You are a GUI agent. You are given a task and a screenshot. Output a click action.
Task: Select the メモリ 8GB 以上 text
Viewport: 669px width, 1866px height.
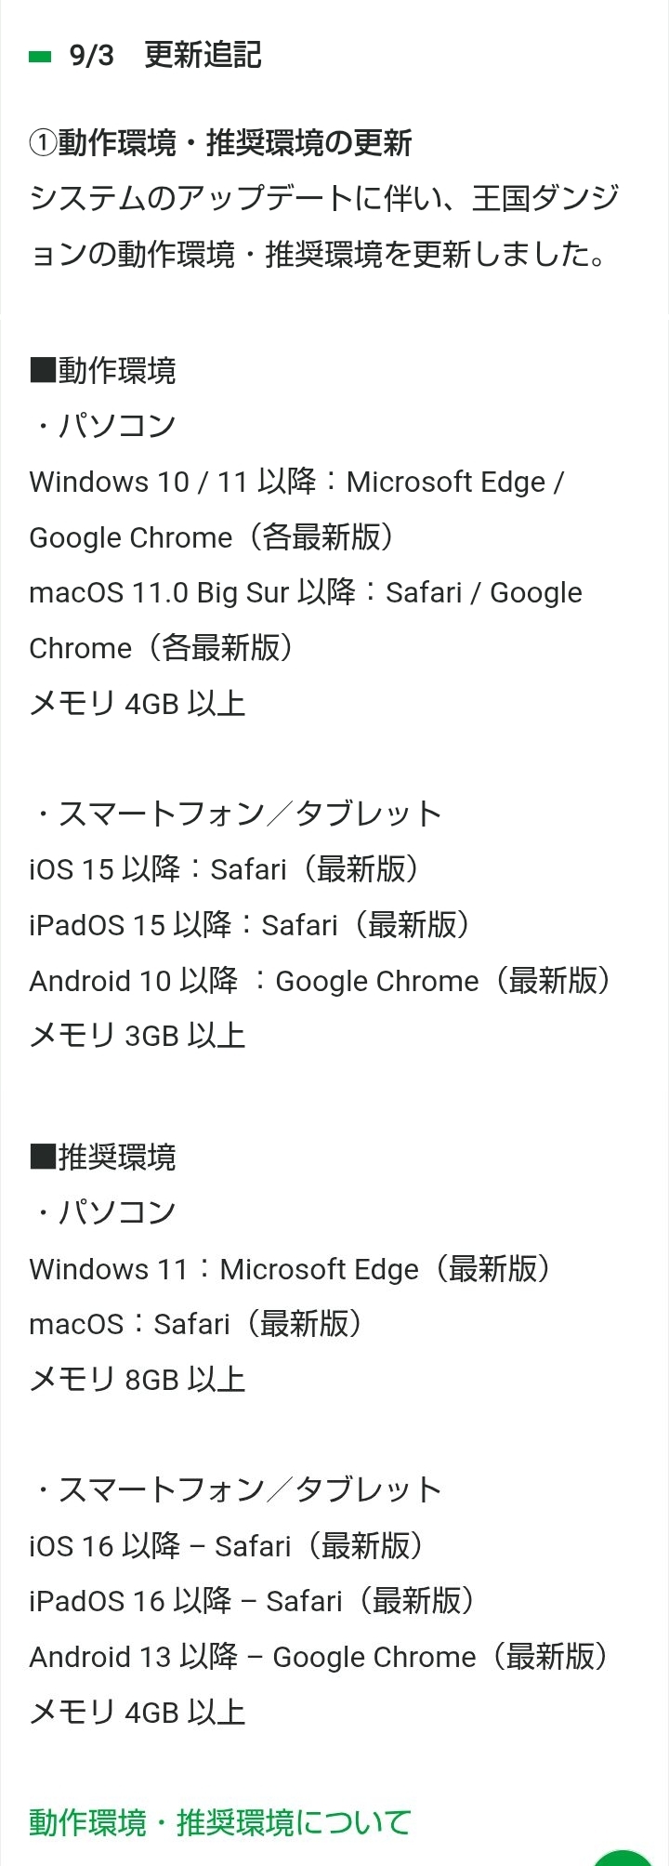click(138, 1379)
